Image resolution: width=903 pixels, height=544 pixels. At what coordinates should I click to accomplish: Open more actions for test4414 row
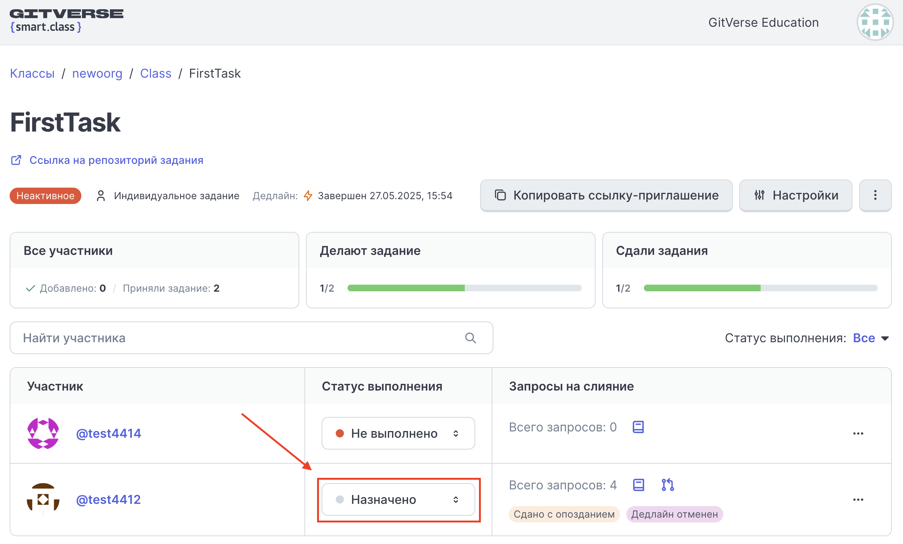pyautogui.click(x=858, y=434)
